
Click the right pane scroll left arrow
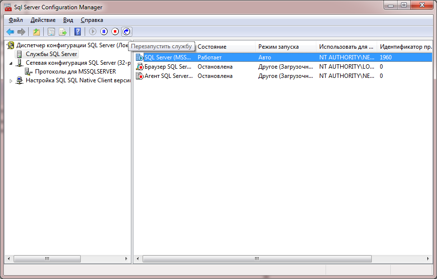click(x=138, y=259)
